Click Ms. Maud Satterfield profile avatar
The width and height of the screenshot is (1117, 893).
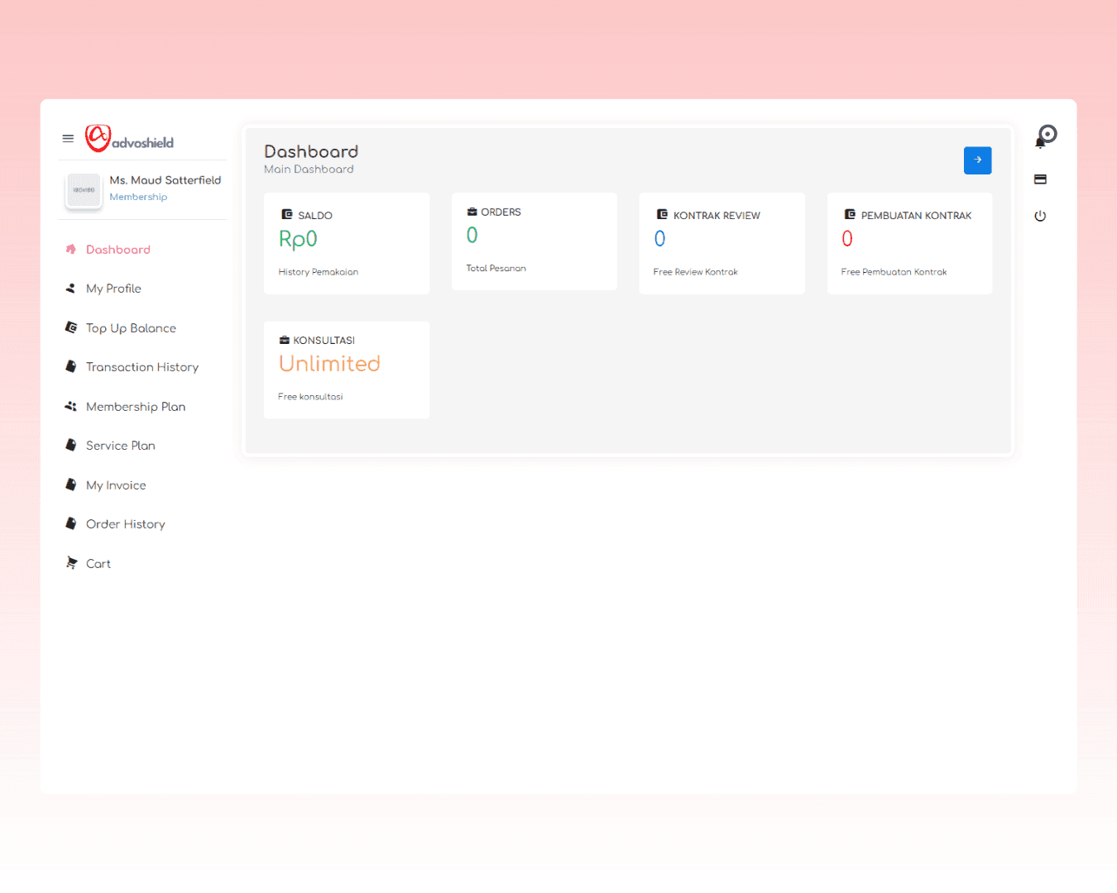click(84, 190)
